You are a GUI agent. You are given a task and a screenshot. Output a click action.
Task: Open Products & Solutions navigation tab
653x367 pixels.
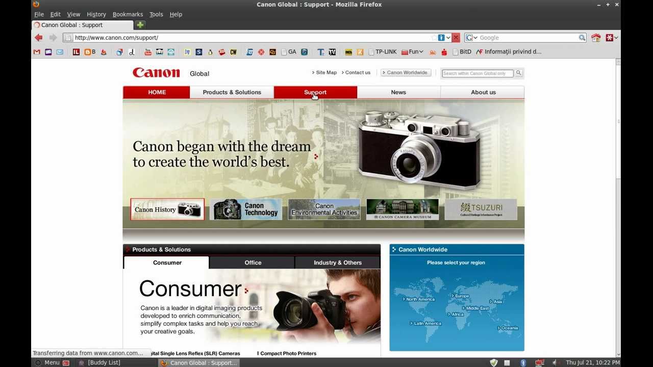point(232,92)
